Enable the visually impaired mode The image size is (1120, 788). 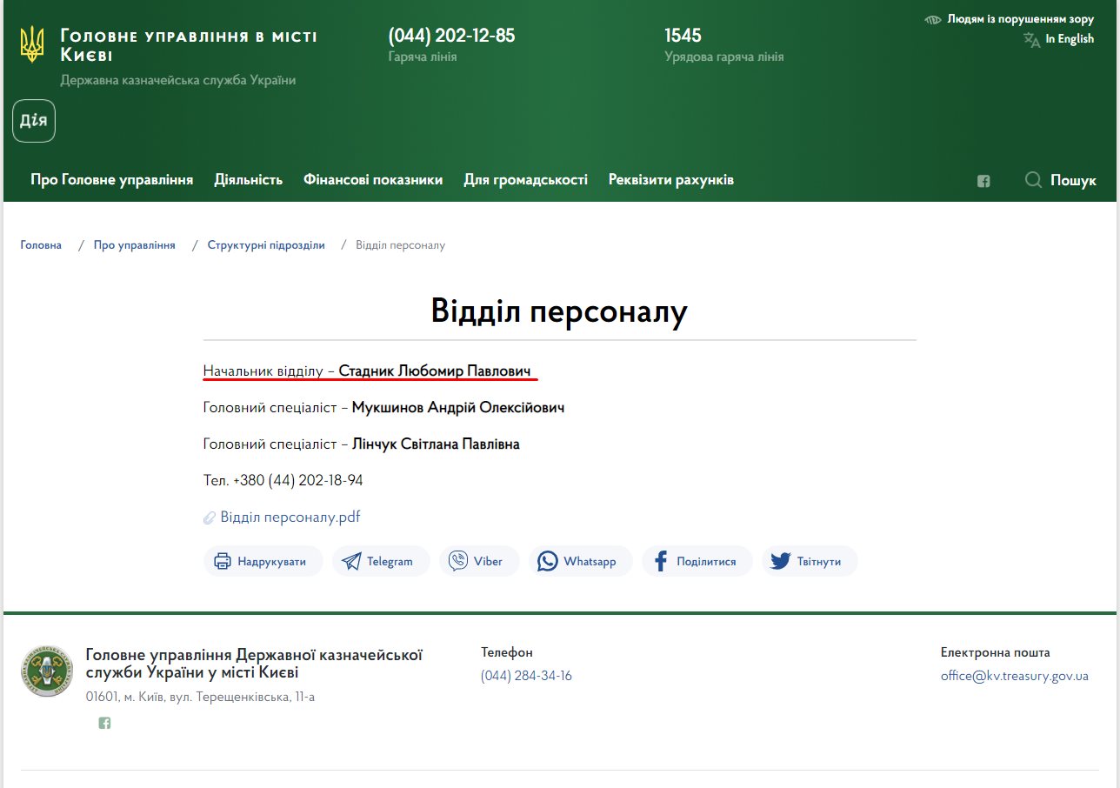pos(1009,19)
